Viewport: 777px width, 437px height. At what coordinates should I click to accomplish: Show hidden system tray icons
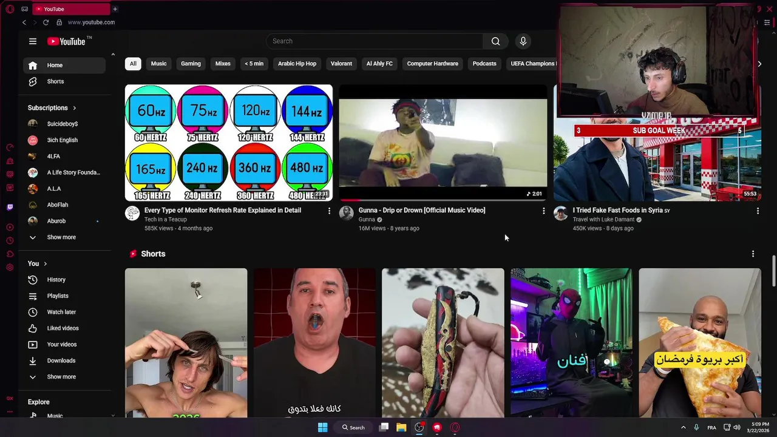683,427
